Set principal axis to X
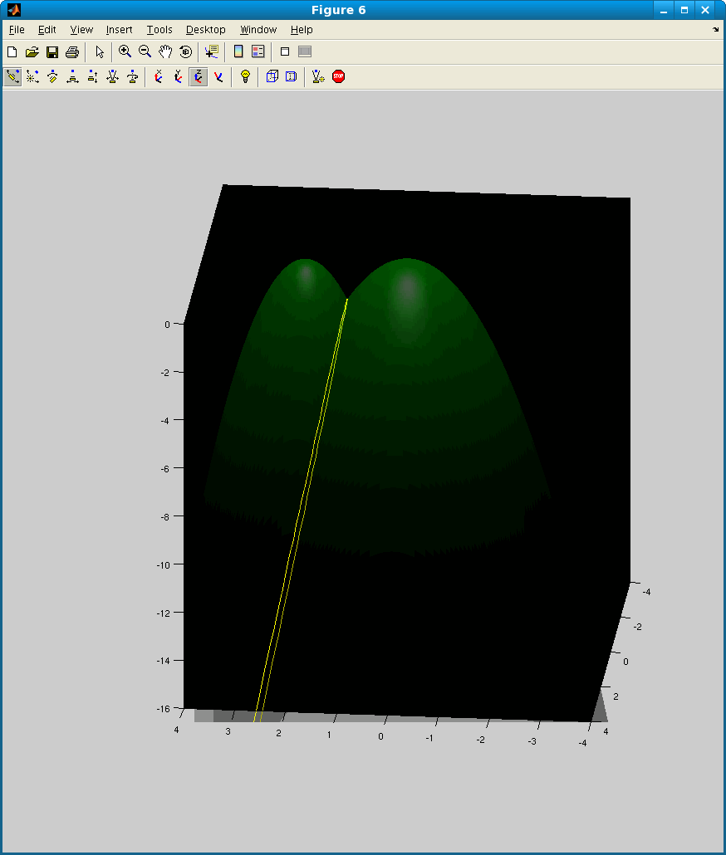This screenshot has width=726, height=855. click(x=158, y=77)
